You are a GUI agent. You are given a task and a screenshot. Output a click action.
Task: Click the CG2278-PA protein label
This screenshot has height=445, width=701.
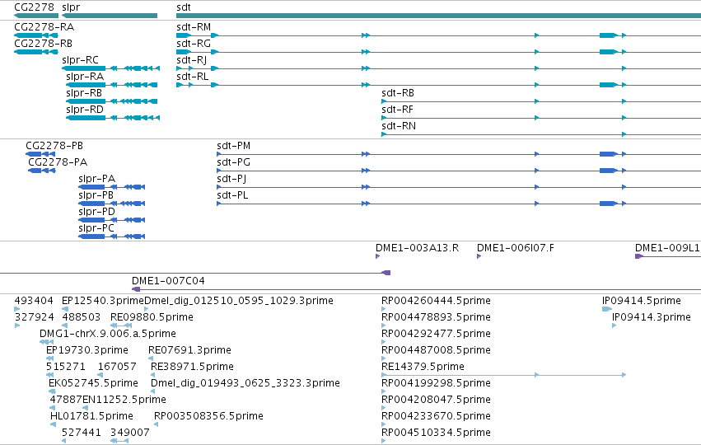point(58,163)
